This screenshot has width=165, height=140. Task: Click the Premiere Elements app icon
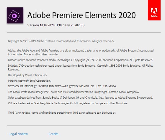15,15
